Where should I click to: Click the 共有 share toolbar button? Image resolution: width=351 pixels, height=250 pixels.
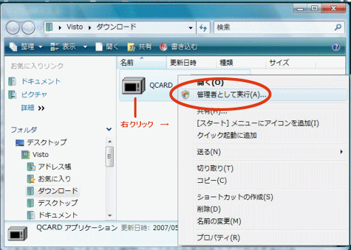[139, 47]
